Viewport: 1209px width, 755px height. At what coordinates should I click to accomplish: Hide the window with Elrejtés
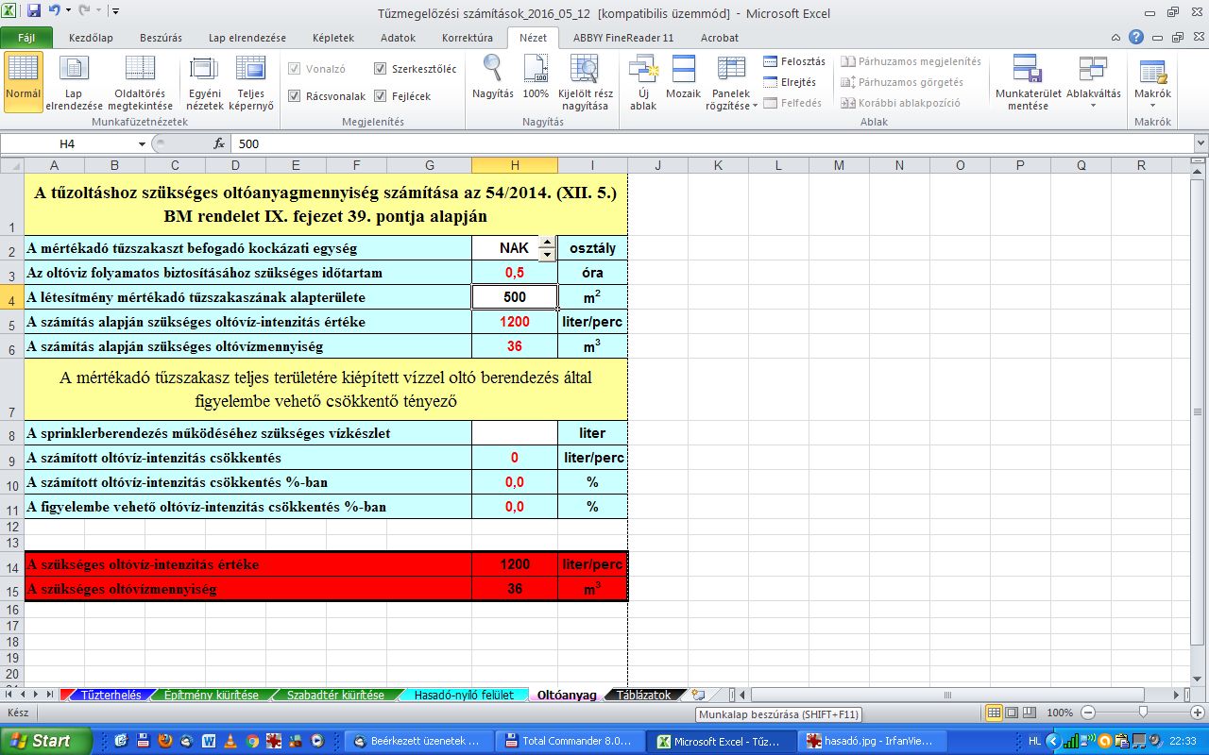[790, 82]
